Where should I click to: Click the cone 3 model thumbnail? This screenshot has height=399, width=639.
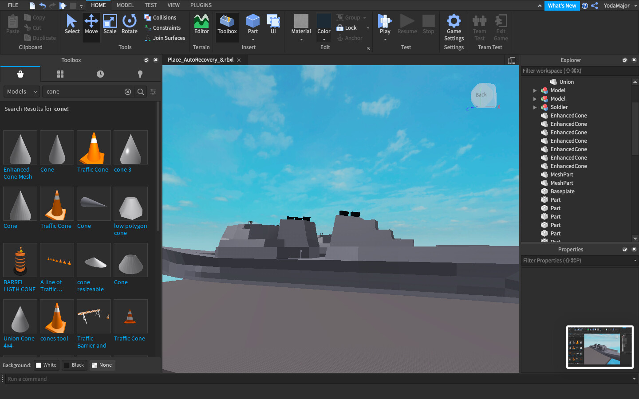[x=130, y=148]
